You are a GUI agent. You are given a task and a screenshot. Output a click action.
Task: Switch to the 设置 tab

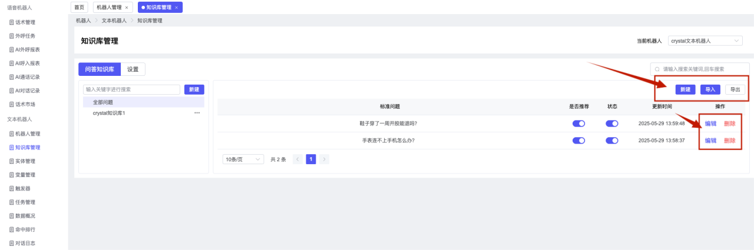point(133,69)
